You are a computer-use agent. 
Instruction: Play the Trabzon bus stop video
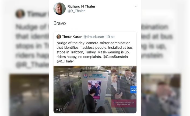[x=95, y=89]
